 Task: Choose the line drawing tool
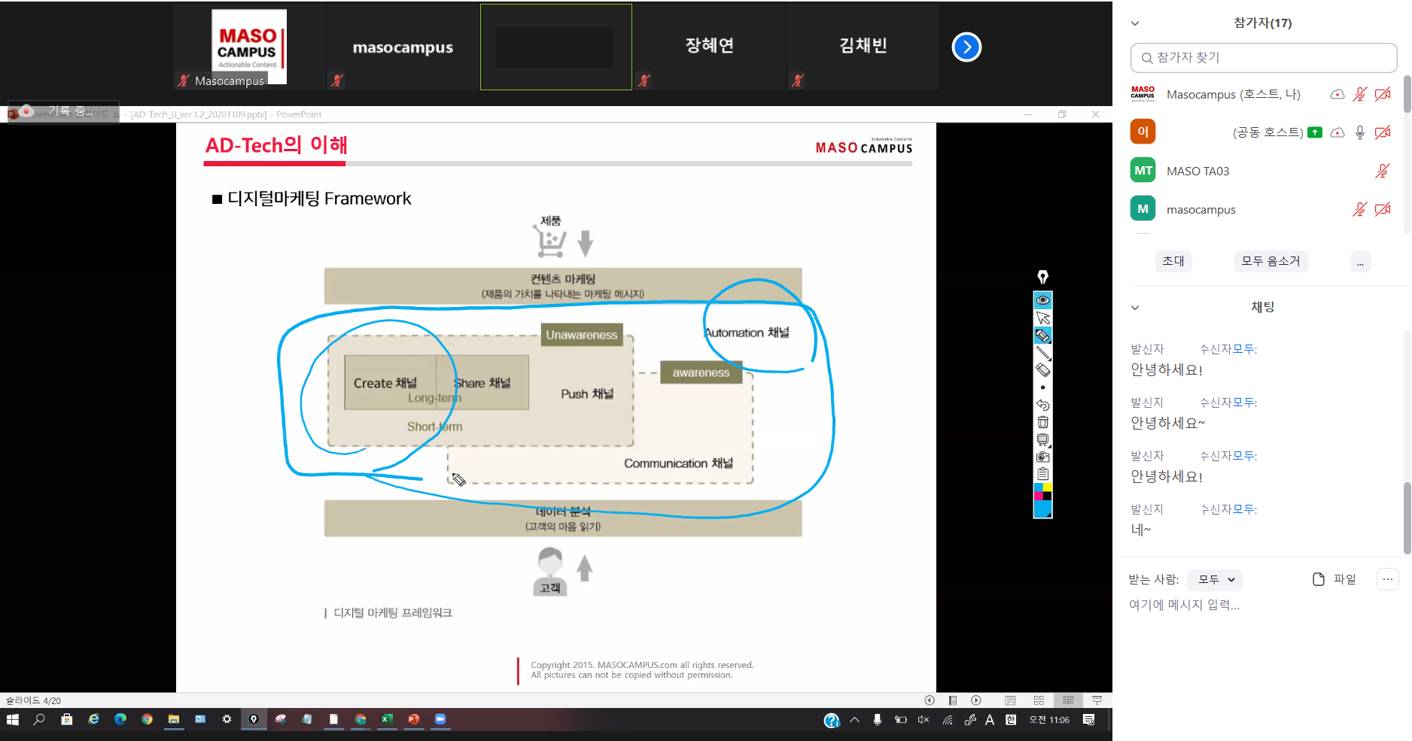point(1042,353)
